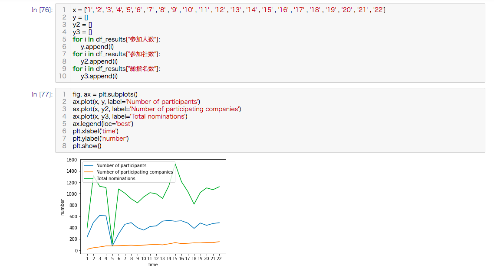Click the loop over df_results["参加社数"]
The image size is (494, 271).
(x=116, y=54)
